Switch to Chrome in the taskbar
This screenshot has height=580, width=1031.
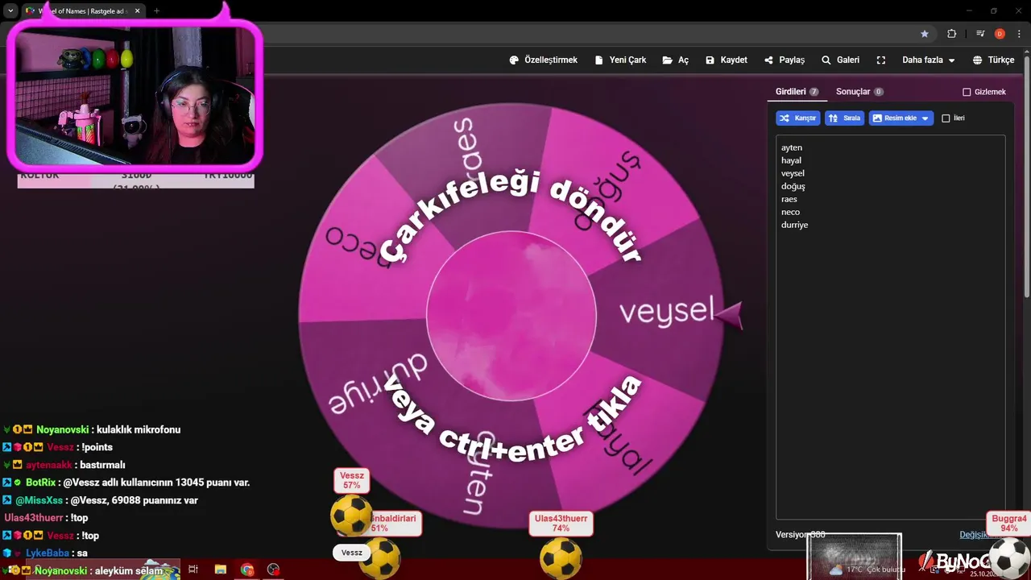tap(247, 570)
